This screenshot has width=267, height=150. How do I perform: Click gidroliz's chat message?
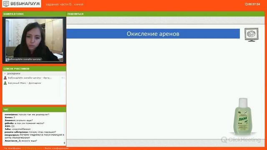point(24,123)
